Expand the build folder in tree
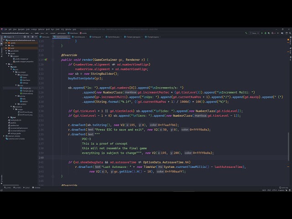Viewport: 292px width, 219px height. click(6, 48)
